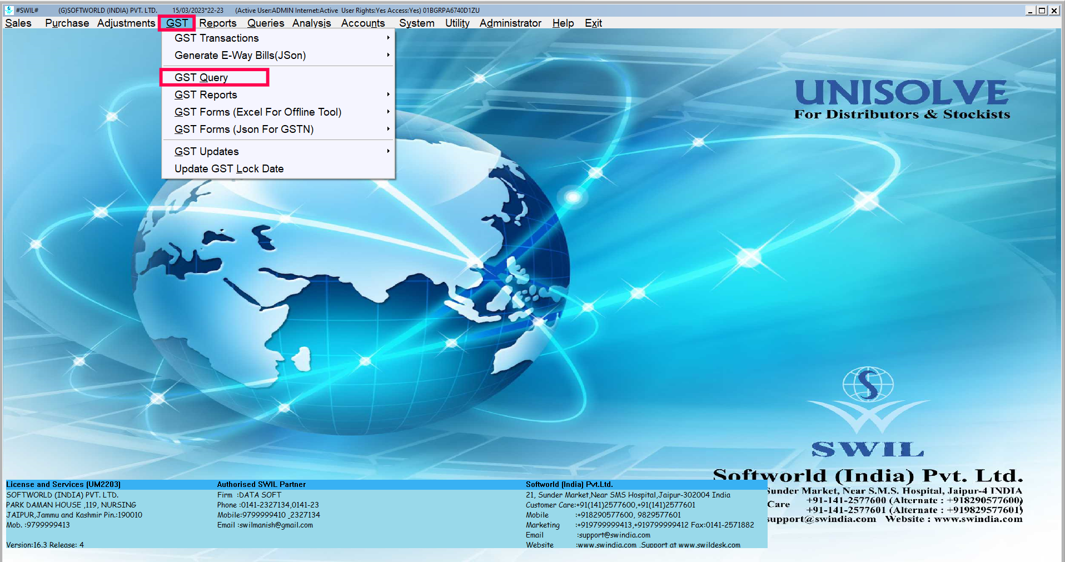Open the Analysis menu
The image size is (1065, 562).
point(312,23)
